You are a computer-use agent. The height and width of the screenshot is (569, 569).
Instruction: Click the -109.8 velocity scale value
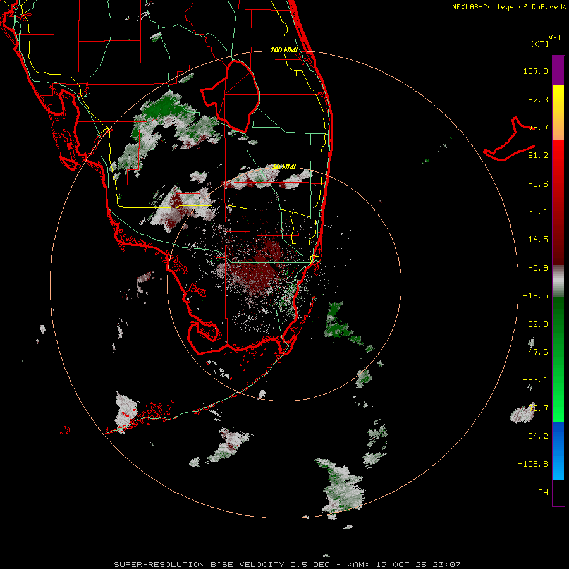click(x=533, y=464)
